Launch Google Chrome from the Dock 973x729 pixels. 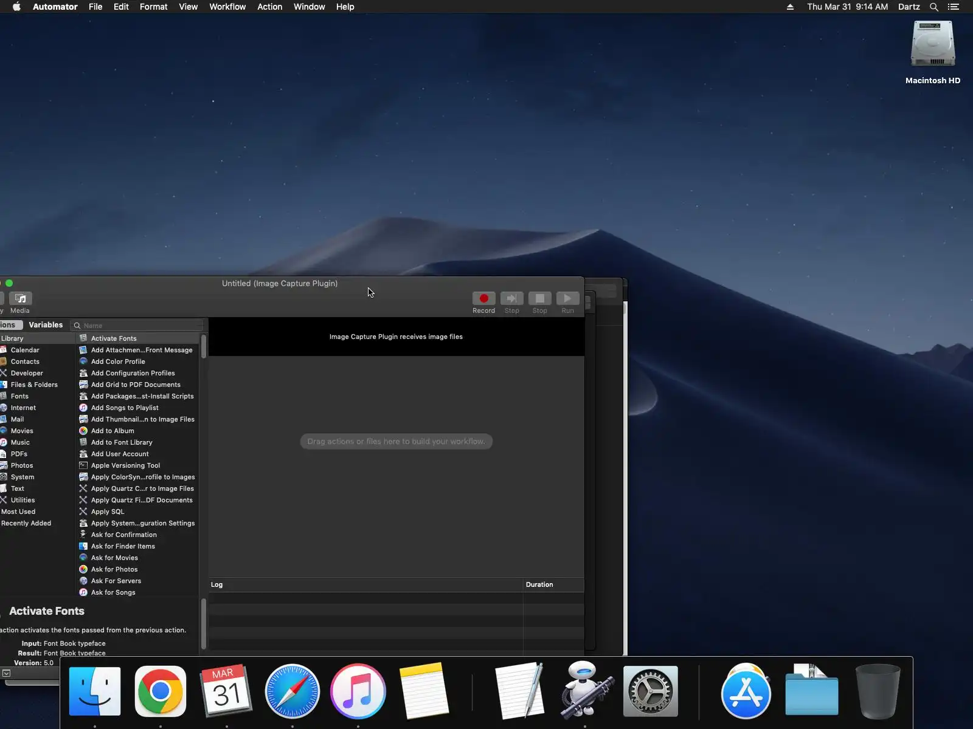(161, 691)
